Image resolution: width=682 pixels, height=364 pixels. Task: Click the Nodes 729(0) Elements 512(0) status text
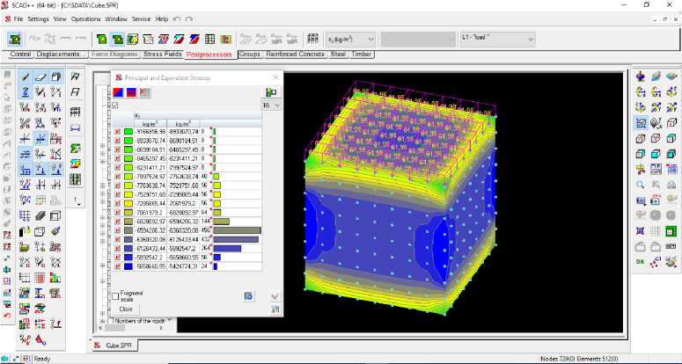click(x=578, y=359)
